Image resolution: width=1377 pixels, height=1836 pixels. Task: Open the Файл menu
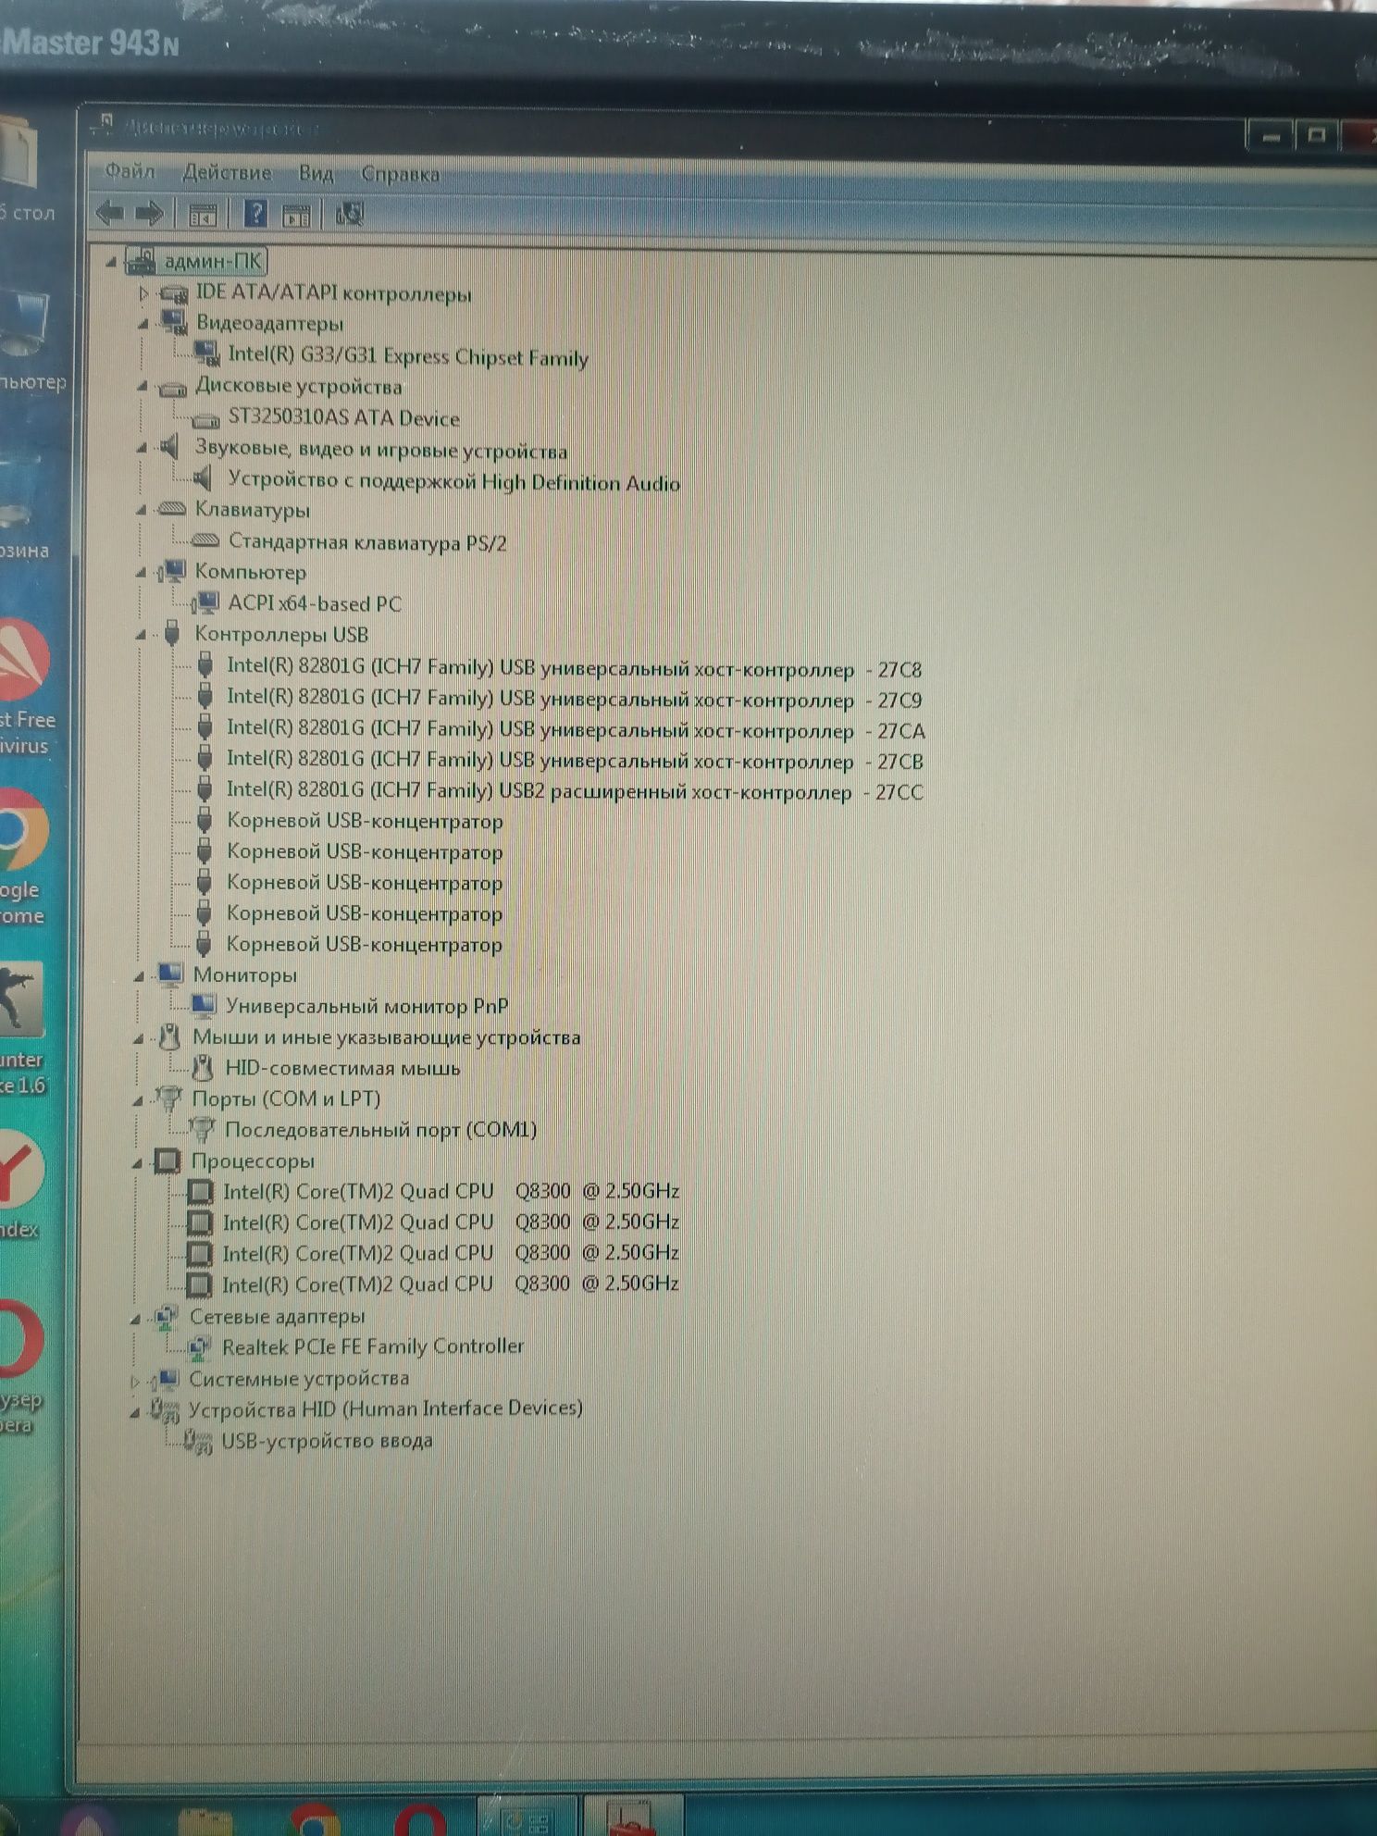pos(130,171)
